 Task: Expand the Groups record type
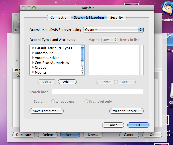pos(33,67)
